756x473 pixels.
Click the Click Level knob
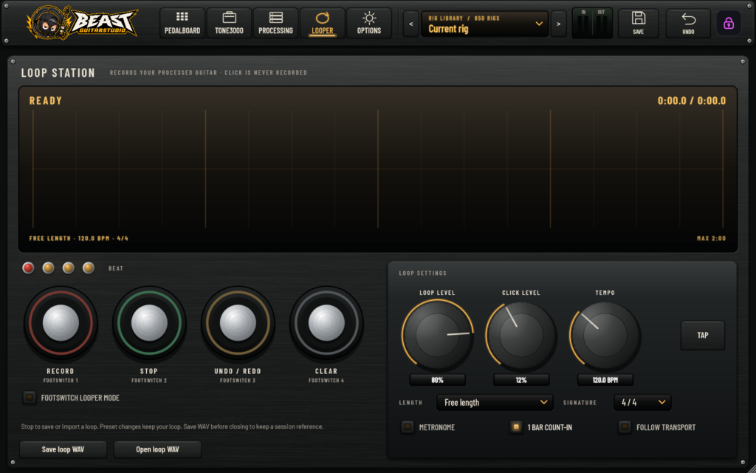click(521, 335)
